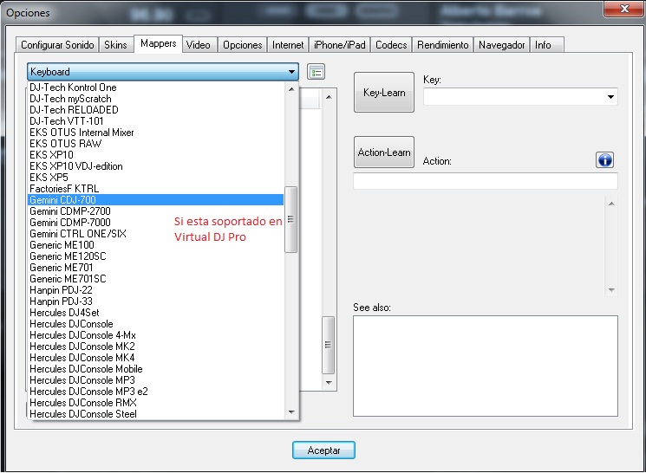Viewport: 646px width, 473px height.
Task: Choose Hanpin PDJ-22 mapper
Action: pyautogui.click(x=156, y=290)
